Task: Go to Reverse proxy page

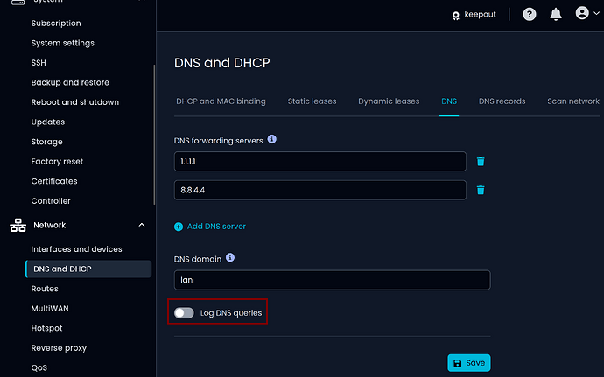Action: 59,348
